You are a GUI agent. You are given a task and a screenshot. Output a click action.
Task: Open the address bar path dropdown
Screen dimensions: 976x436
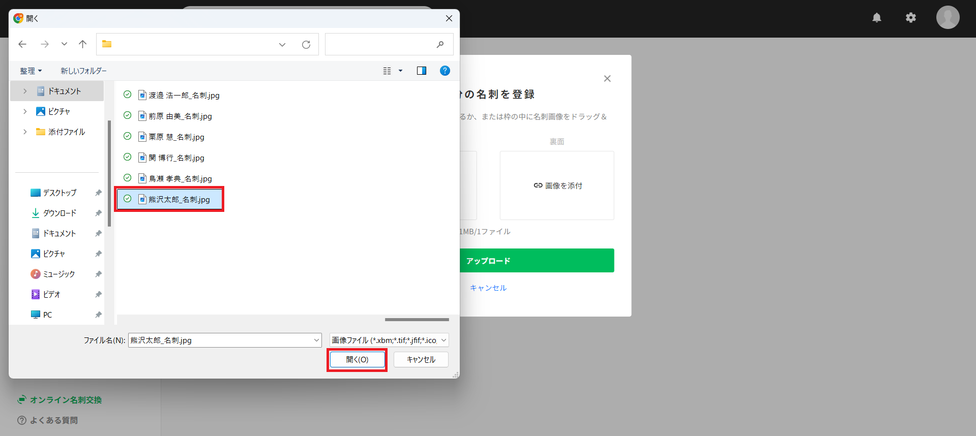282,45
